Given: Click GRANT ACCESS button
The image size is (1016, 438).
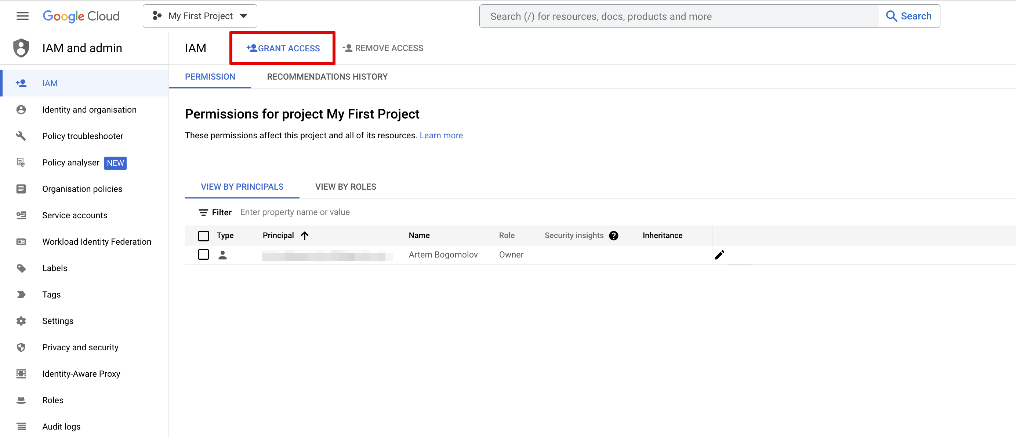Looking at the screenshot, I should pyautogui.click(x=283, y=48).
